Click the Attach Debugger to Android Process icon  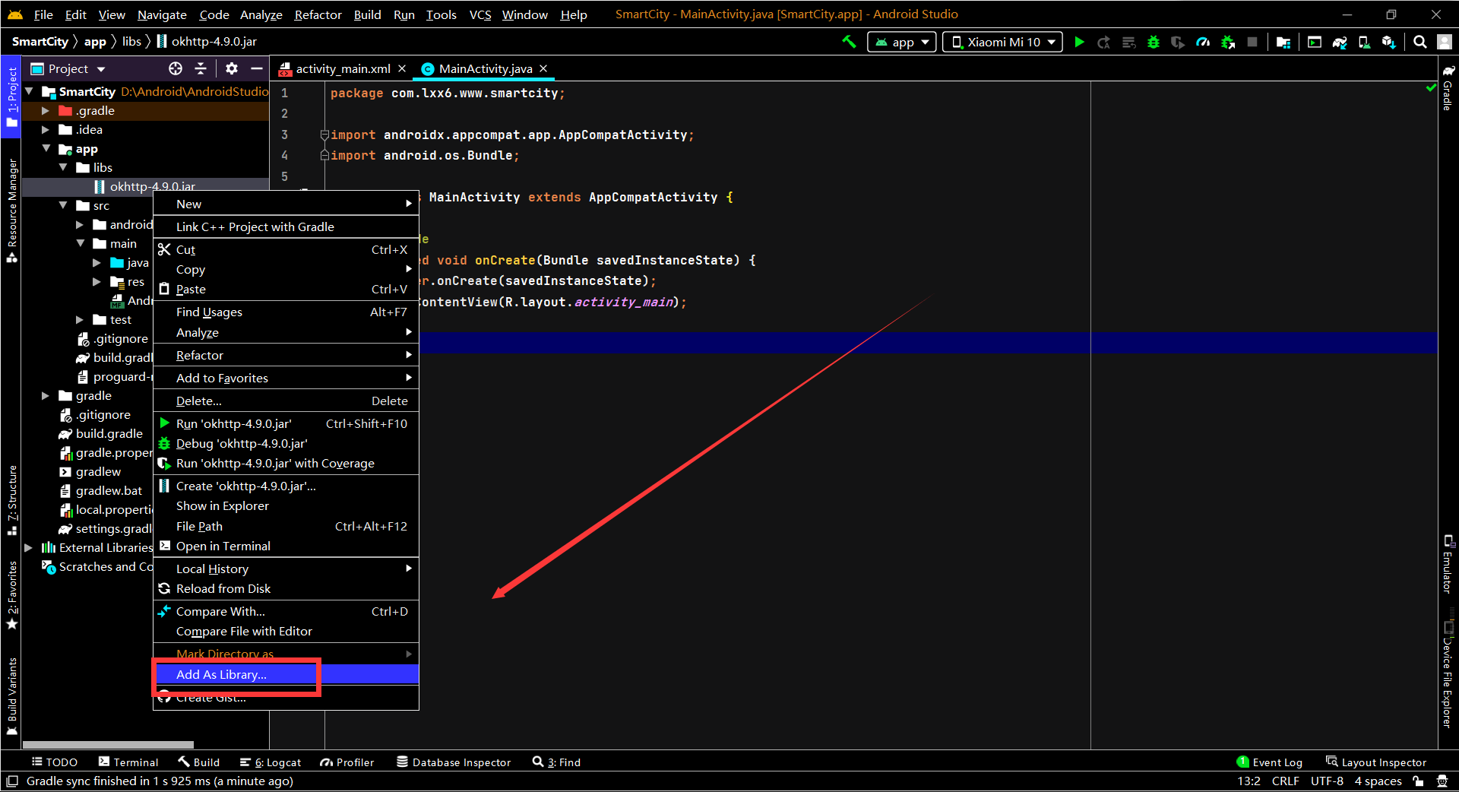pyautogui.click(x=1228, y=42)
